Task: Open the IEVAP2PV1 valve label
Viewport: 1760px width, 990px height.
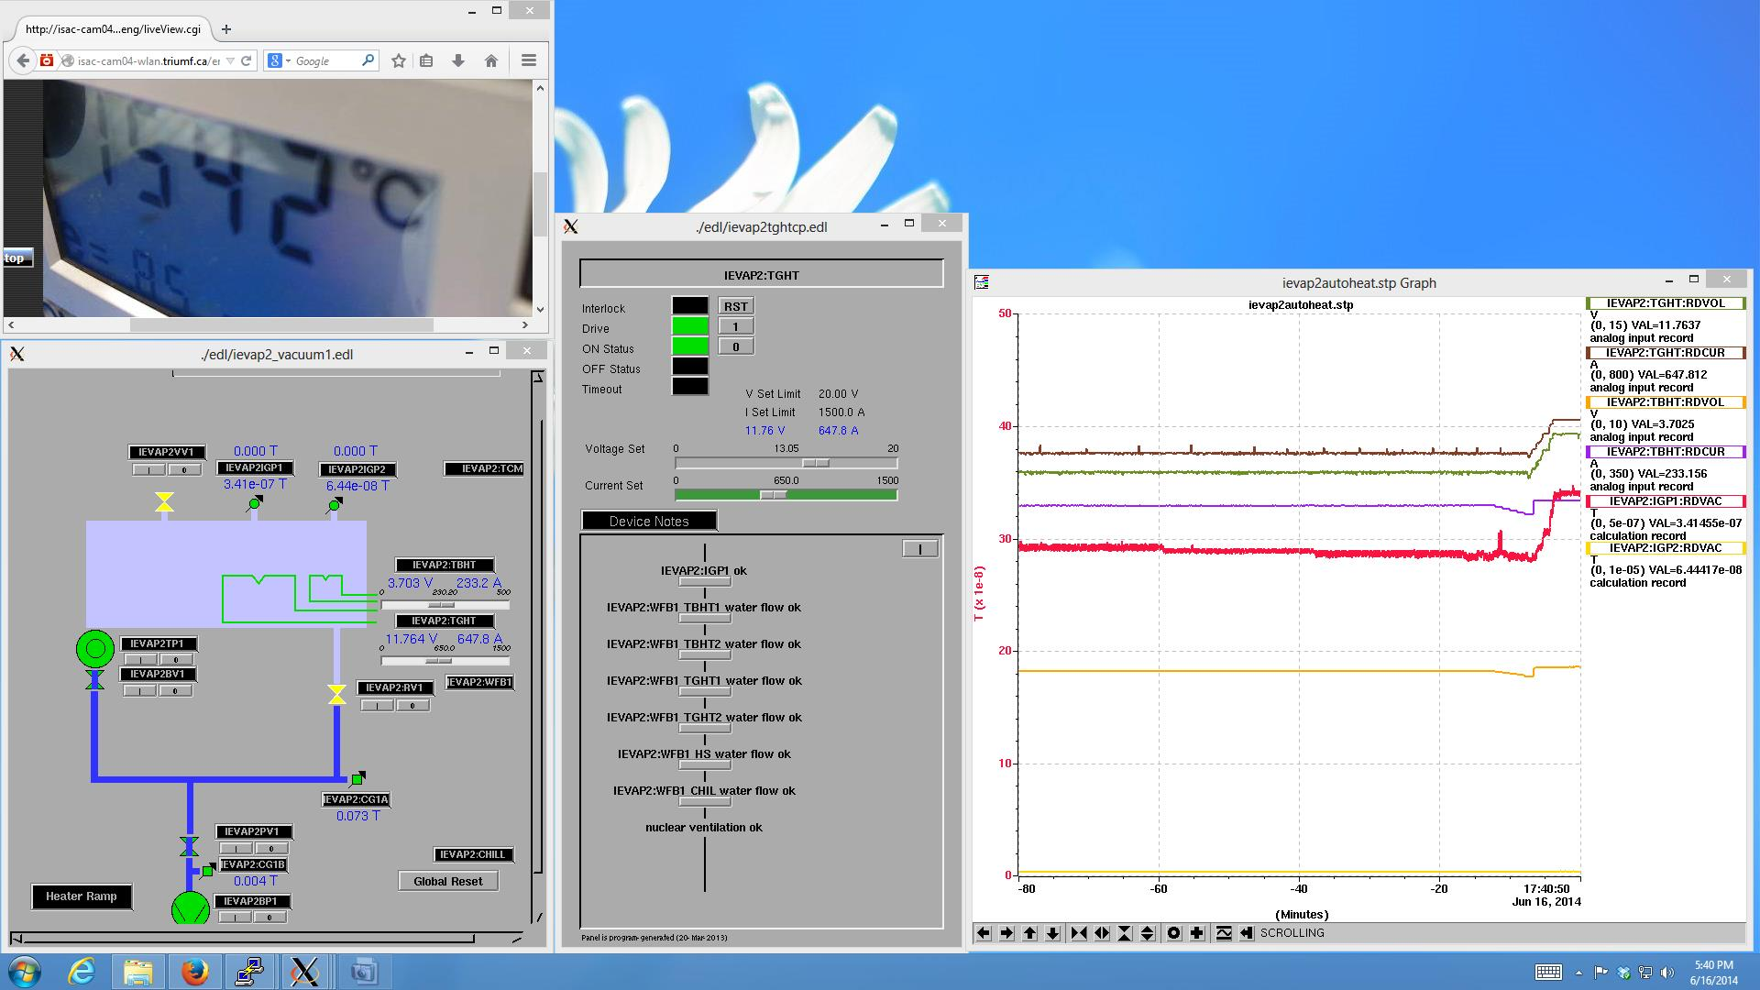Action: click(x=254, y=831)
